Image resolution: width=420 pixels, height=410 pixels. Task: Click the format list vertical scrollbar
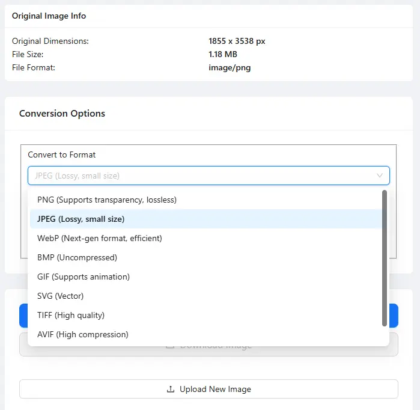coord(385,259)
